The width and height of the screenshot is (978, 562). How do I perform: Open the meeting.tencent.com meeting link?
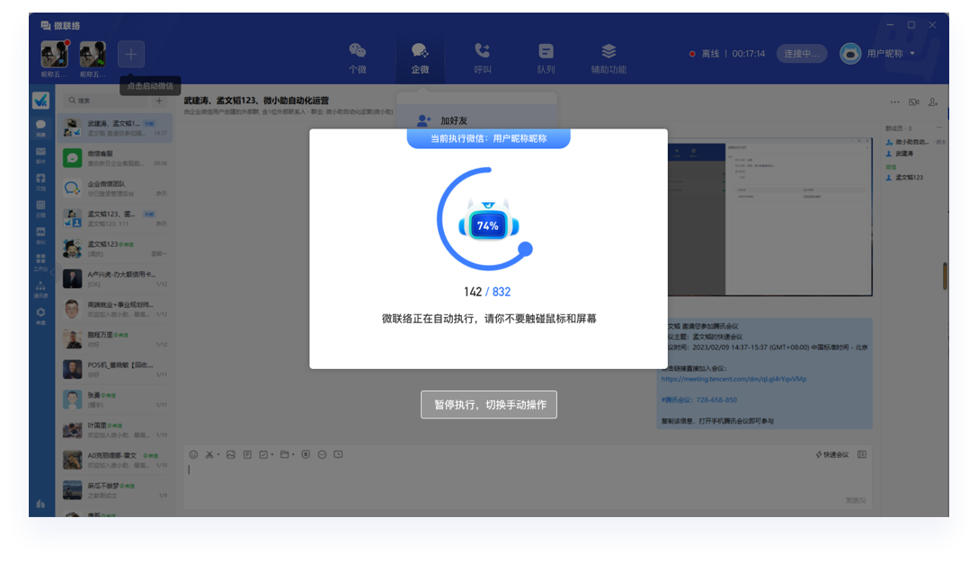[x=733, y=379]
